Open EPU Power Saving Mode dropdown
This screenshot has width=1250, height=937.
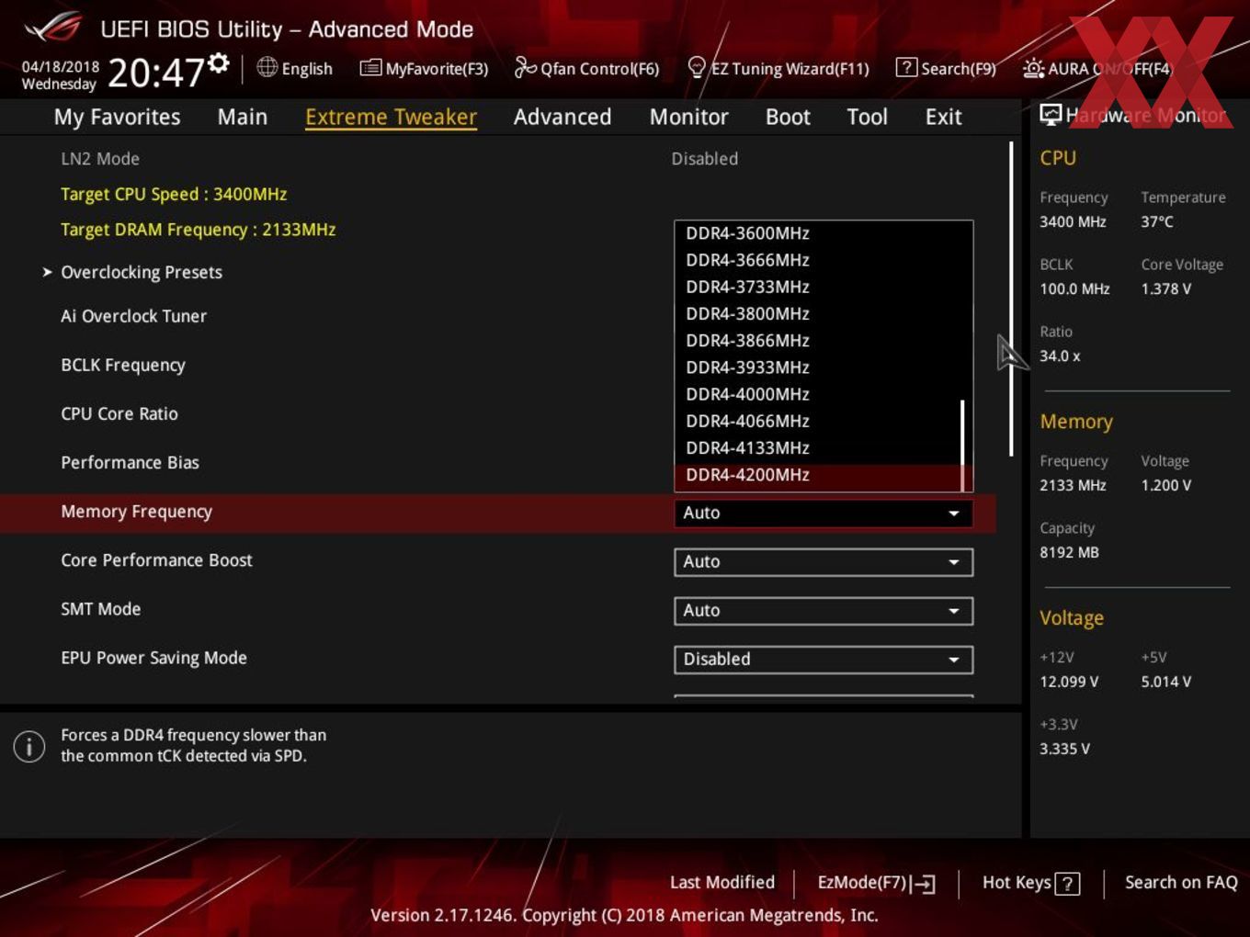824,659
